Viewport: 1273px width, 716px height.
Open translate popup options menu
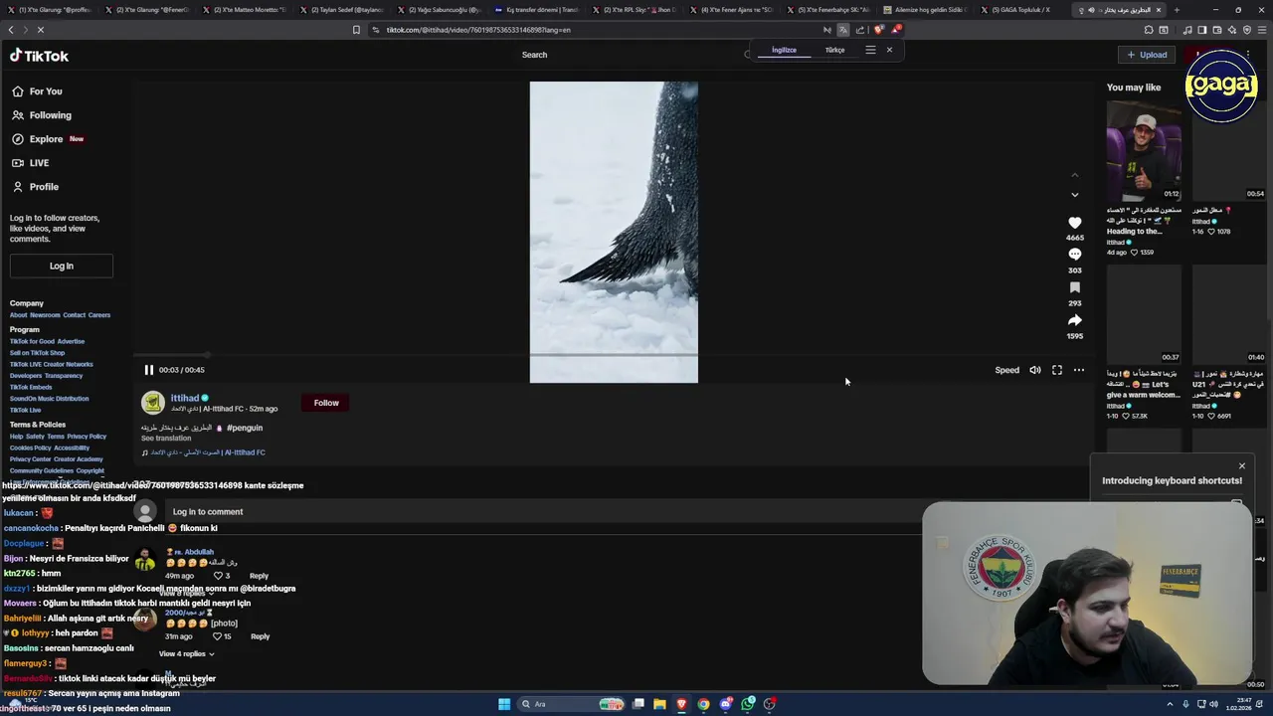pyautogui.click(x=870, y=50)
